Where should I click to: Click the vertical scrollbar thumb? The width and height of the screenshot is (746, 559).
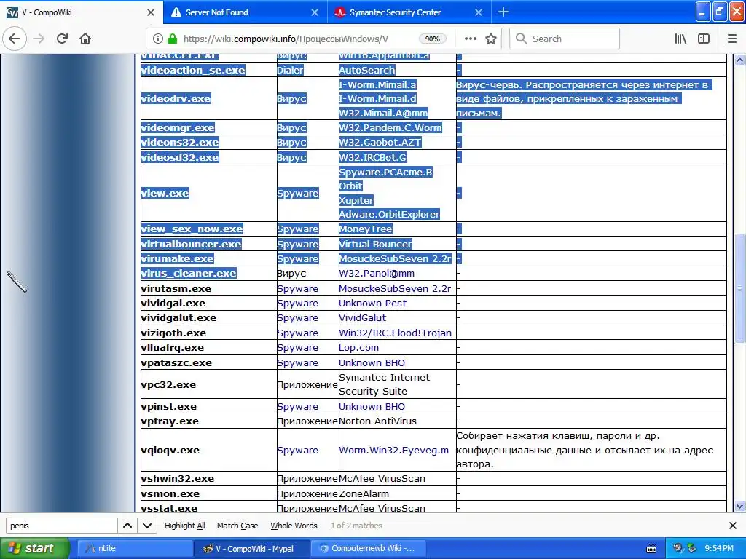pyautogui.click(x=739, y=288)
